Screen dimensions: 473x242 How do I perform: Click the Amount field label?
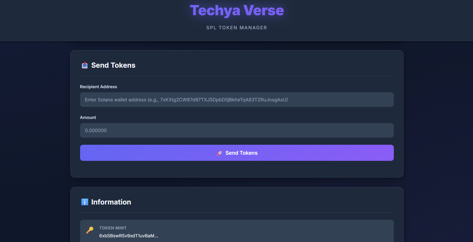[x=88, y=117]
